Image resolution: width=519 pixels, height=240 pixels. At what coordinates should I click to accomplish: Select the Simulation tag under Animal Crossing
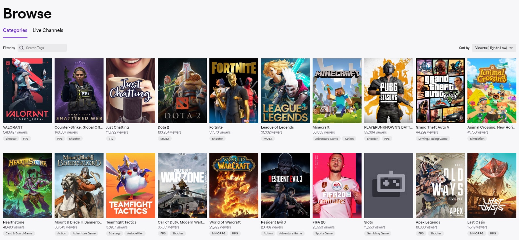click(x=477, y=139)
